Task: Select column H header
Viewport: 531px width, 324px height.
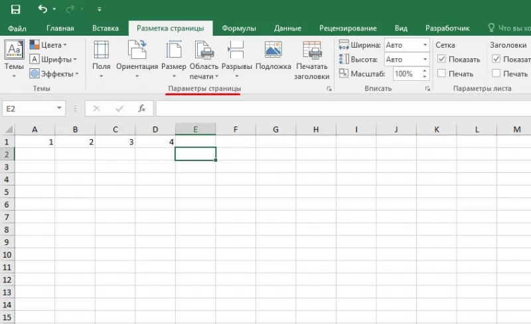Action: 316,129
